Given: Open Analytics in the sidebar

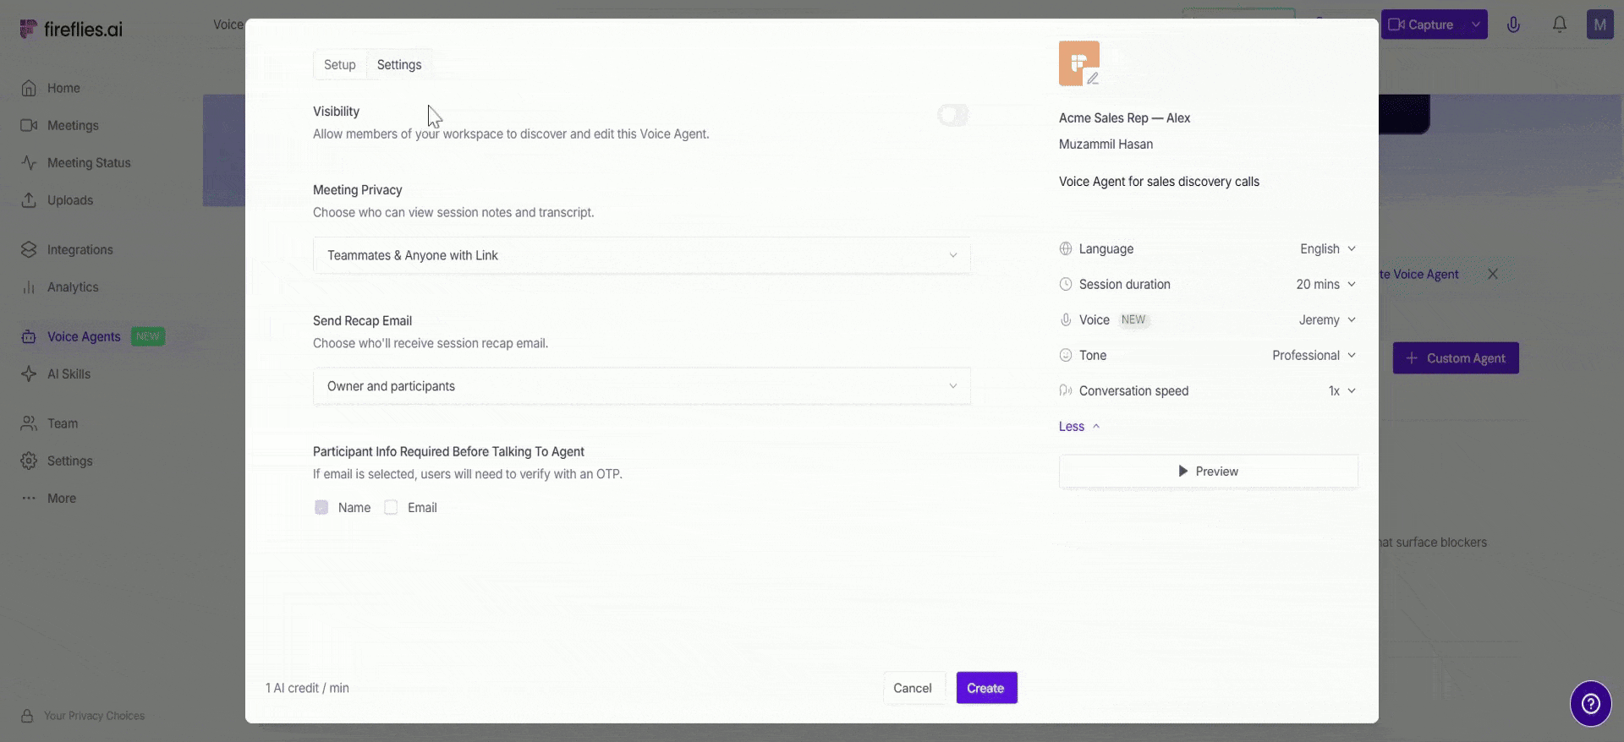Looking at the screenshot, I should pos(73,287).
